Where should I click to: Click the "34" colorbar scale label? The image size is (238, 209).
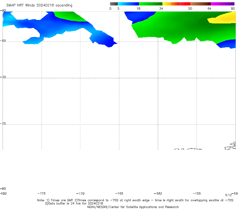tap(161, 8)
